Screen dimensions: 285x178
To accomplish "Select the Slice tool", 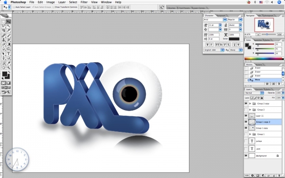I will coord(9,30).
